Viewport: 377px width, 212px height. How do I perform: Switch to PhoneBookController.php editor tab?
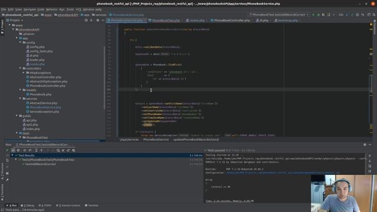pos(232,21)
